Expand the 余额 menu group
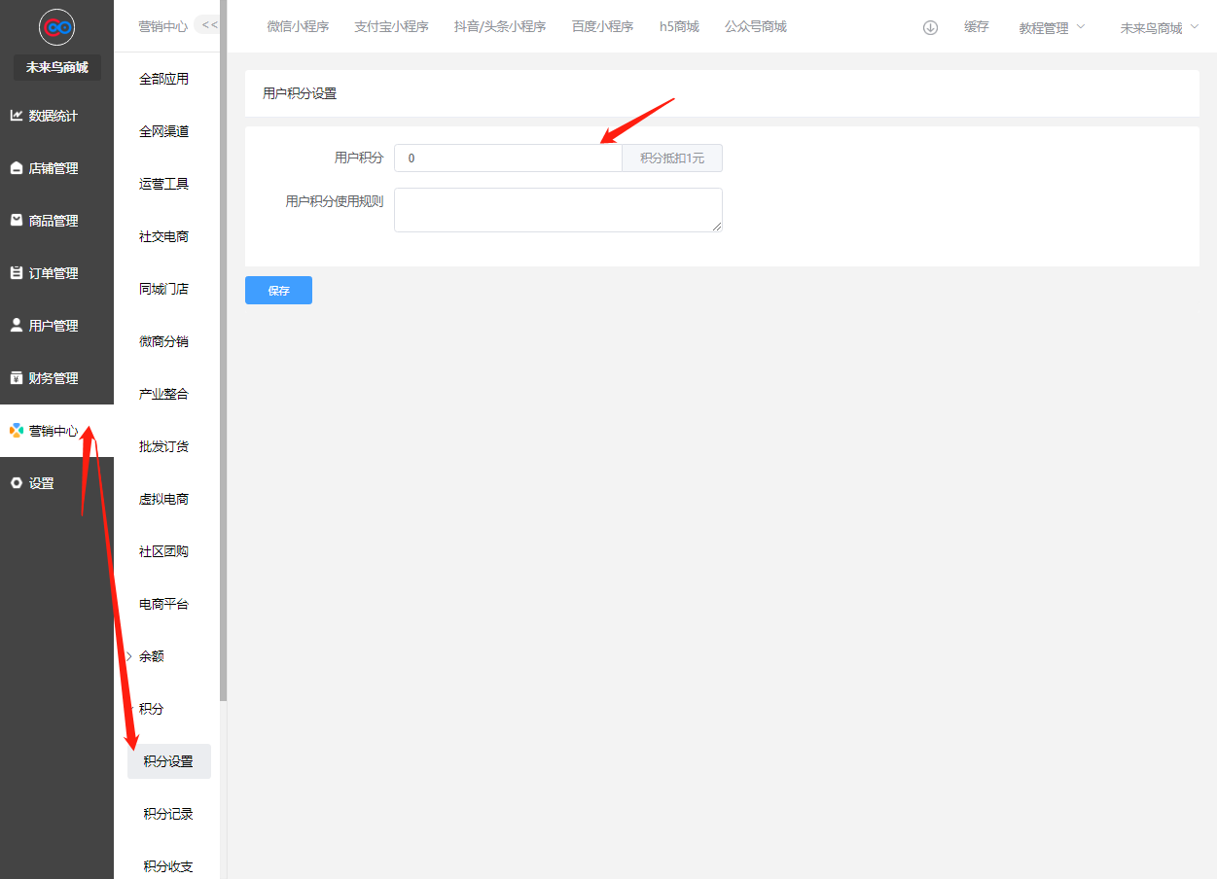This screenshot has width=1217, height=879. click(x=151, y=656)
